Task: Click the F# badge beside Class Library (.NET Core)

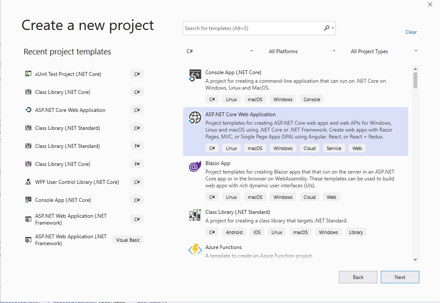Action: (137, 164)
